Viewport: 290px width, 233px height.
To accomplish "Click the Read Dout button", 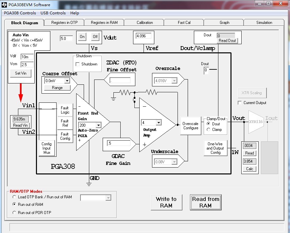I will coord(227,41).
